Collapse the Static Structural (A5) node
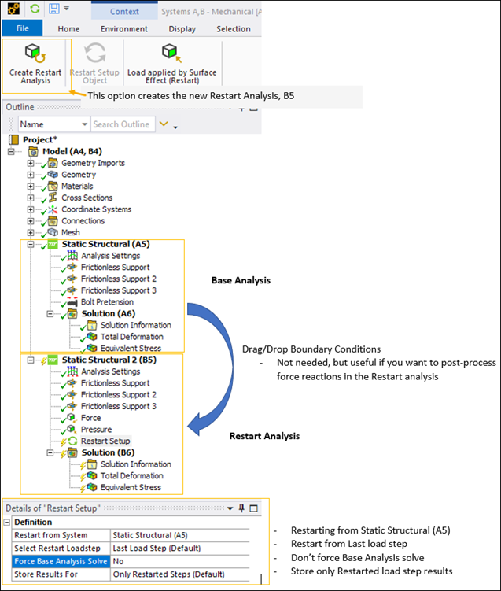Viewport: 501px width, 591px height. (x=31, y=244)
